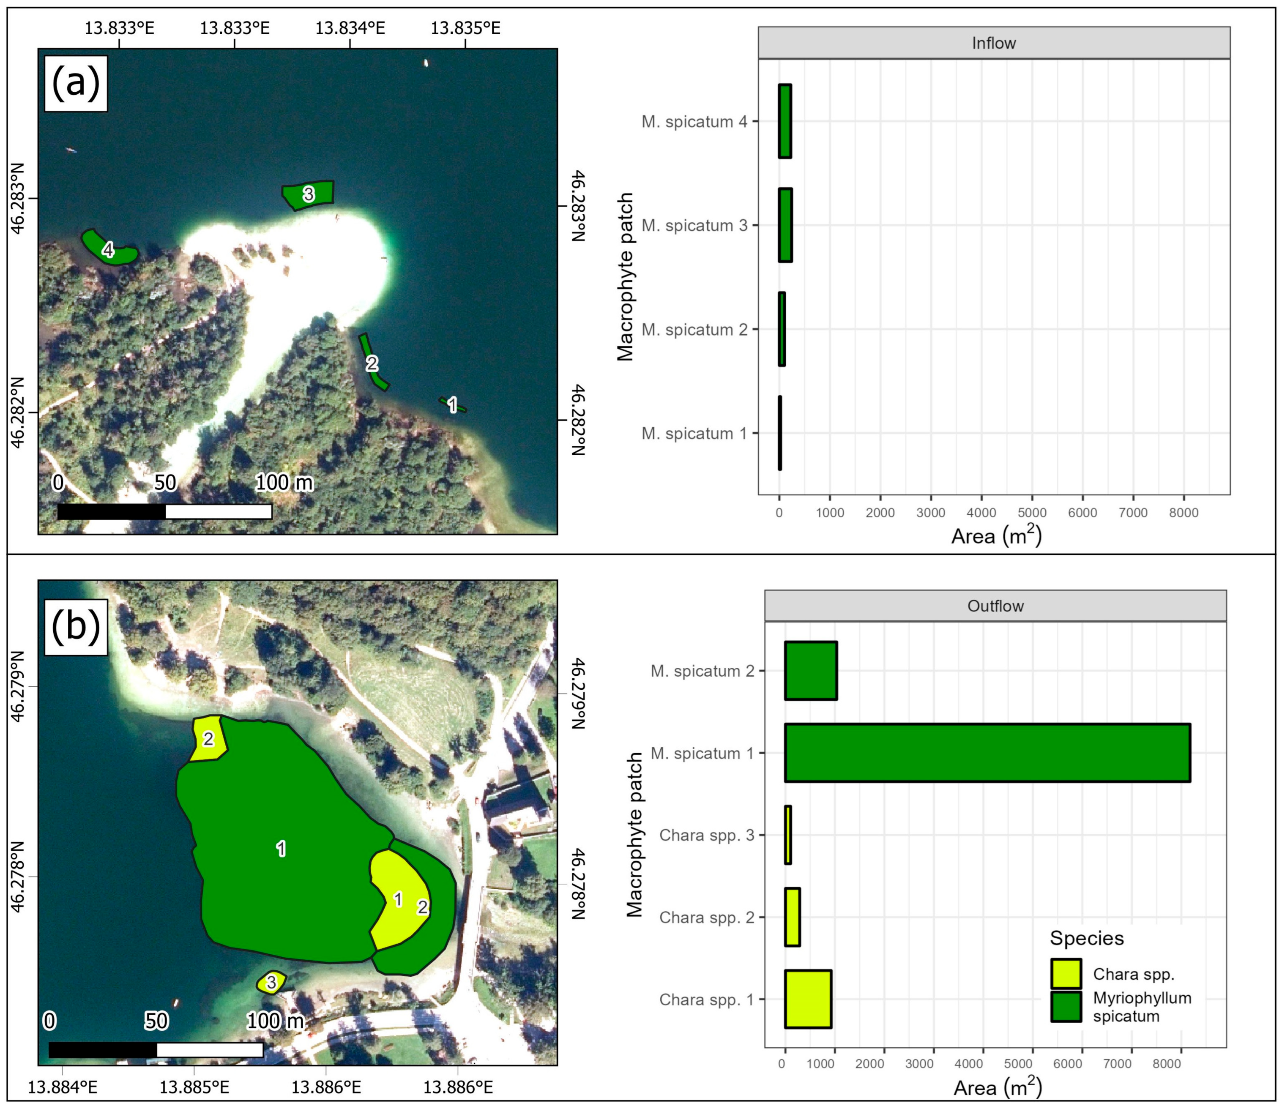Click the Chara spp. 3 bar
Image resolution: width=1282 pixels, height=1106 pixels.
pyautogui.click(x=787, y=835)
